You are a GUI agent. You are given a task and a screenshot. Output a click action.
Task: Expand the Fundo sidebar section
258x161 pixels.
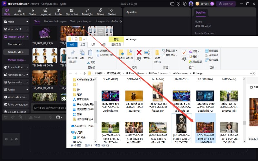coord(16,90)
